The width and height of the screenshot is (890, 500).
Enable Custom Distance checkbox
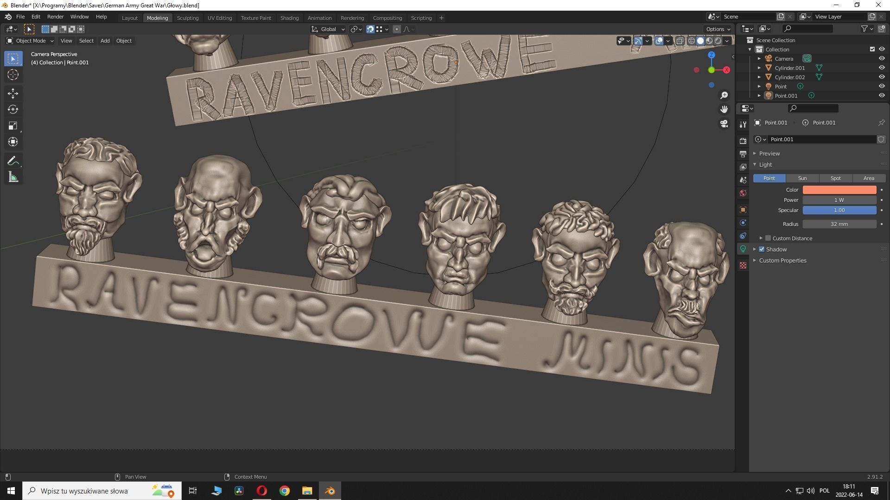768,238
